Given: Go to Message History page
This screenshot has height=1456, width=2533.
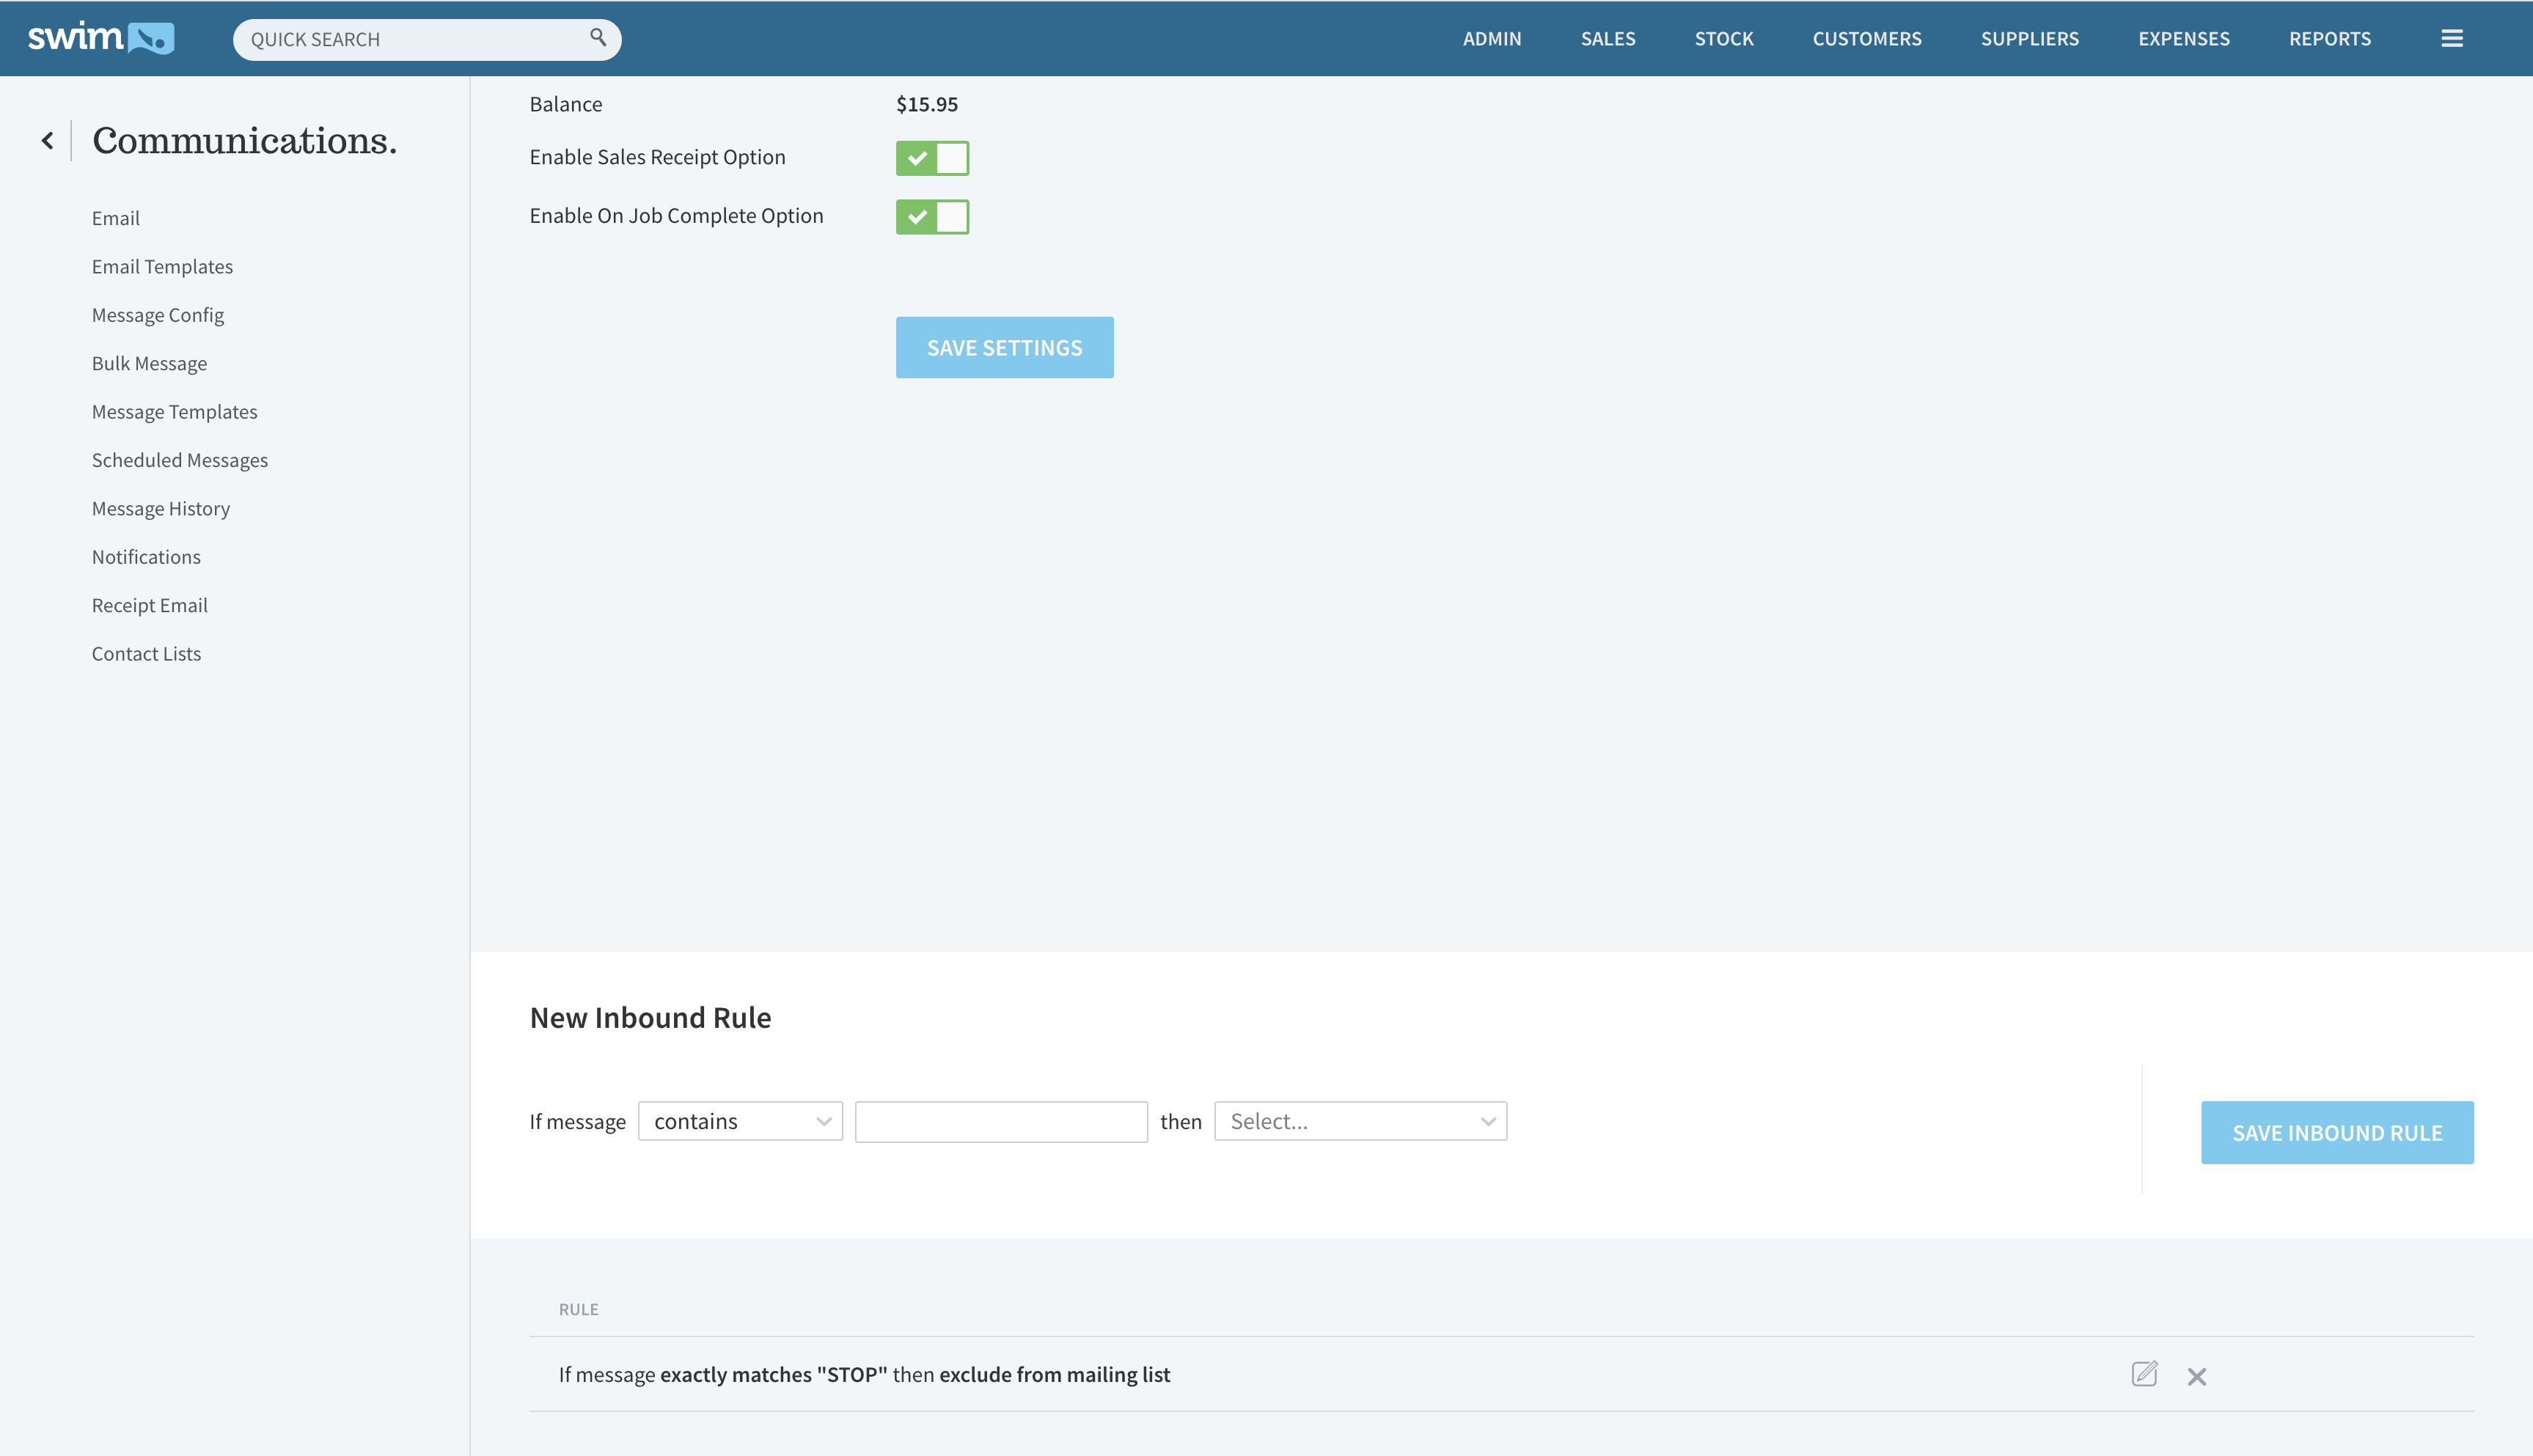Looking at the screenshot, I should [x=160, y=508].
